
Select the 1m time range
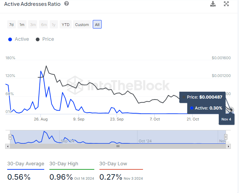coord(22,25)
